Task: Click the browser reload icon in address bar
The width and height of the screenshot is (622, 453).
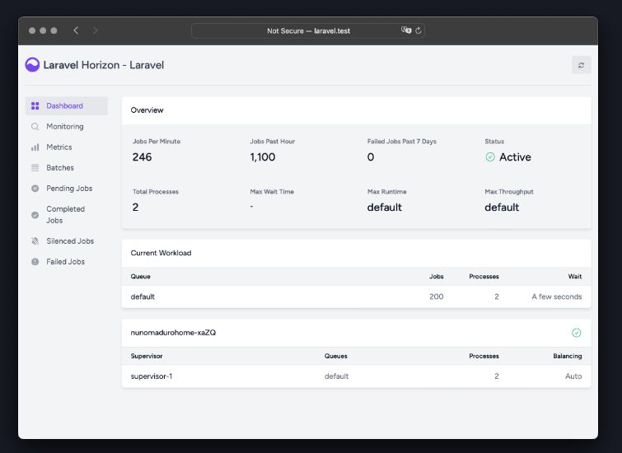Action: [419, 30]
